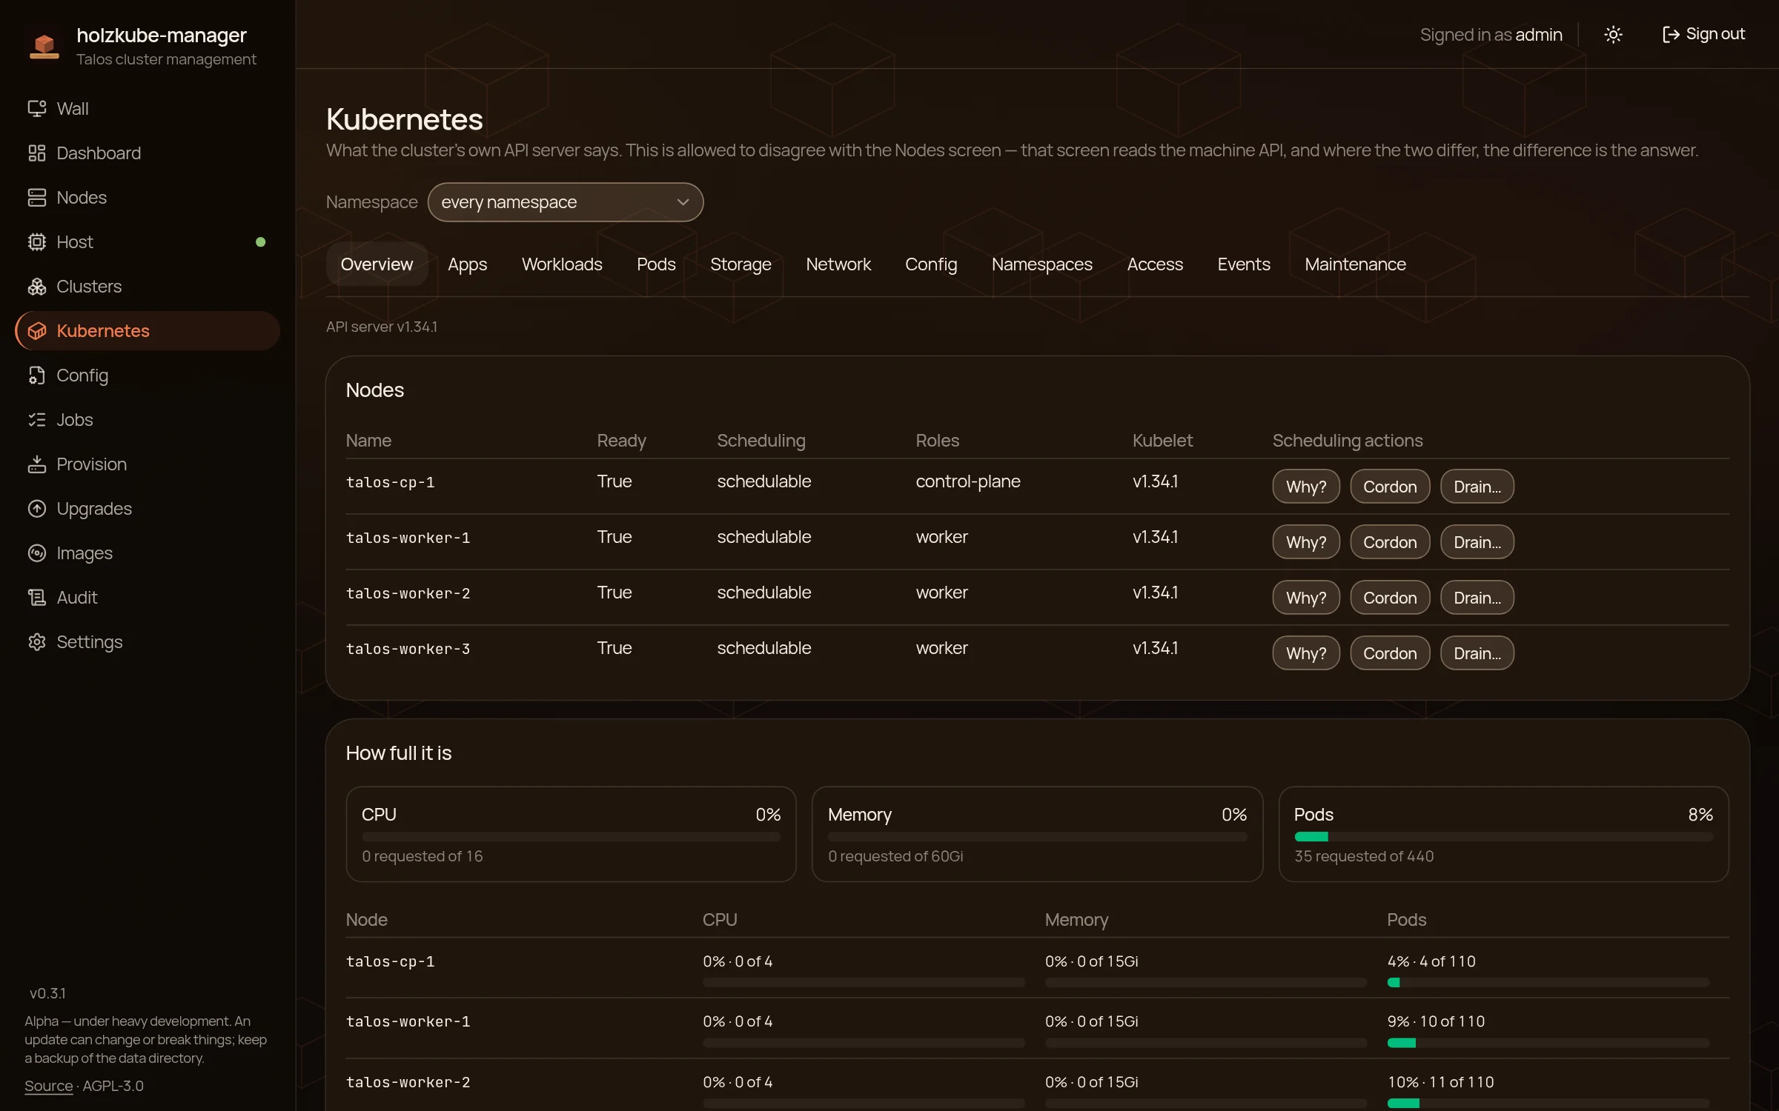Screen dimensions: 1779x1111
Task: Open Settings via the gear icon
Action: point(37,642)
